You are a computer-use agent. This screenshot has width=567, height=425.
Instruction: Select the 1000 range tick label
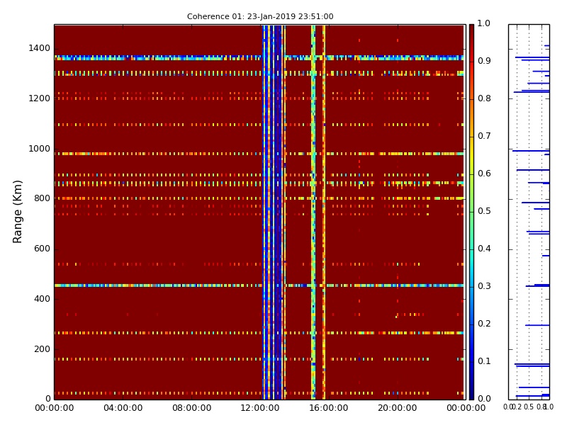tap(40, 149)
